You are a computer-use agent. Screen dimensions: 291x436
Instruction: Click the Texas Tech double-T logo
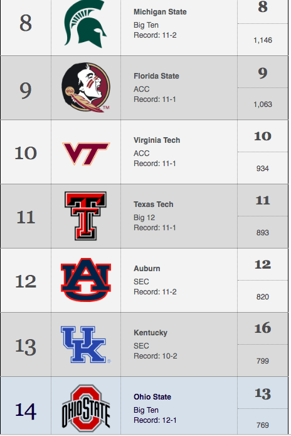(x=86, y=216)
